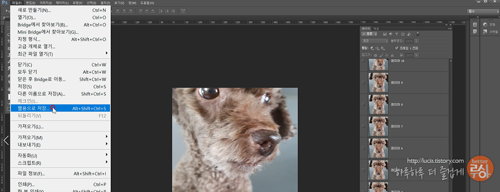
Task: Switch to the 레이어 panel tab
Action: [x=366, y=29]
